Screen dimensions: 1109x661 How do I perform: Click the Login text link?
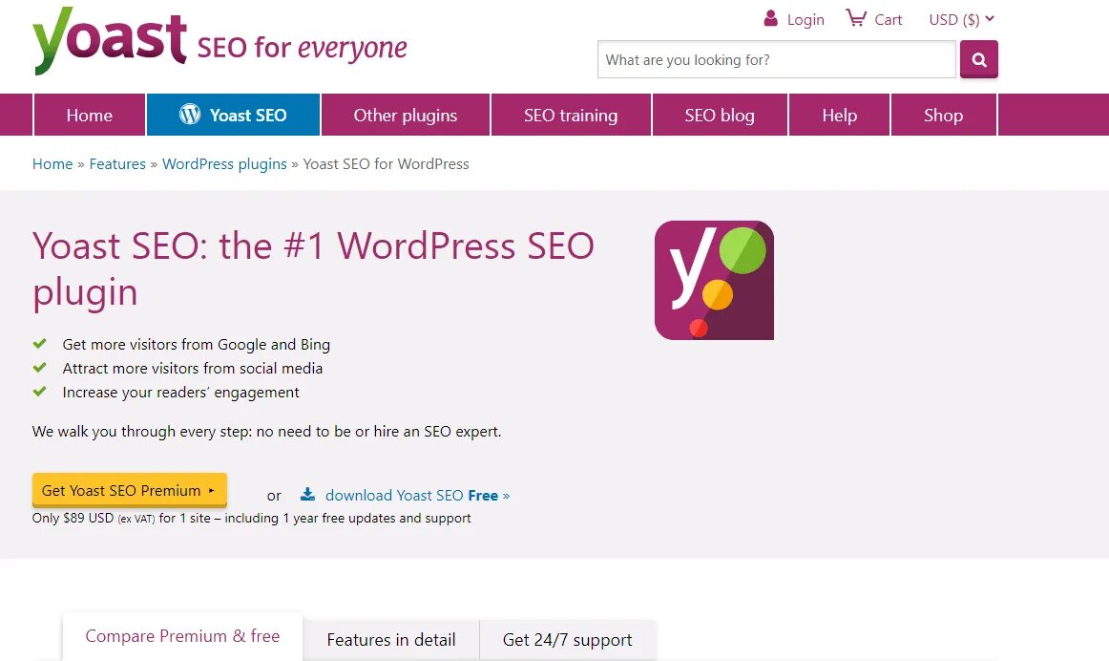coord(806,20)
